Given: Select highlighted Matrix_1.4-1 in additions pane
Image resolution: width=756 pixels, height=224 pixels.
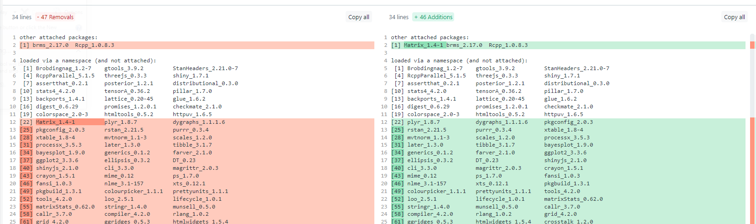Looking at the screenshot, I should coord(424,45).
